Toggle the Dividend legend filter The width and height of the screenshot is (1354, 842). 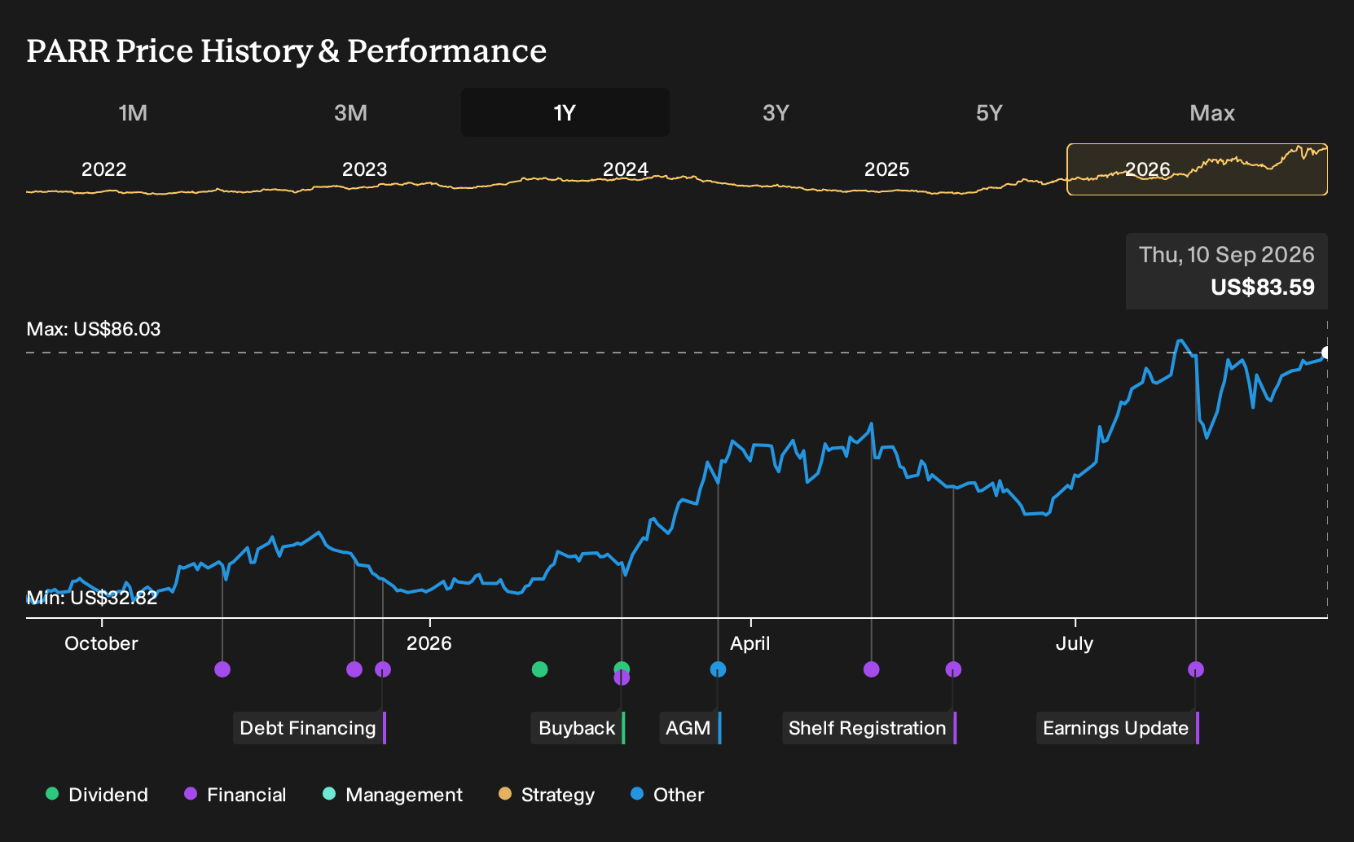pos(97,795)
